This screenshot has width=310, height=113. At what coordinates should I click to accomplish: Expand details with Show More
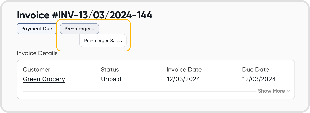coord(272,91)
